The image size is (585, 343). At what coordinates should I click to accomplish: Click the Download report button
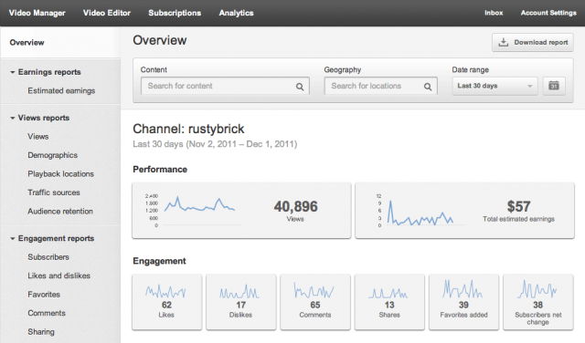tap(533, 43)
